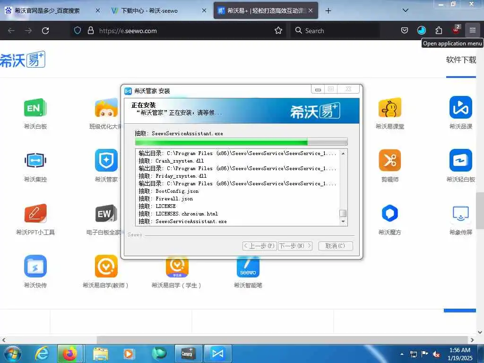Click the 上一步(P) button in installer

(259, 246)
